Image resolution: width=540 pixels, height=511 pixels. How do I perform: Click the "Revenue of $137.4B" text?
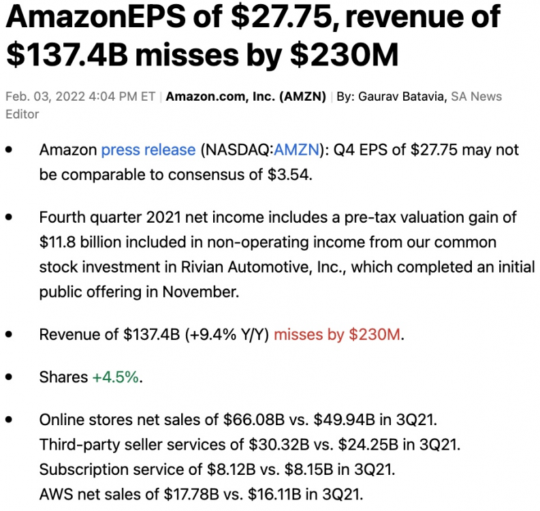tap(108, 335)
